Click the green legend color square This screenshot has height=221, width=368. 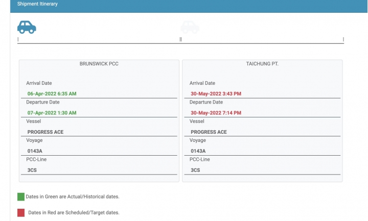pyautogui.click(x=21, y=197)
